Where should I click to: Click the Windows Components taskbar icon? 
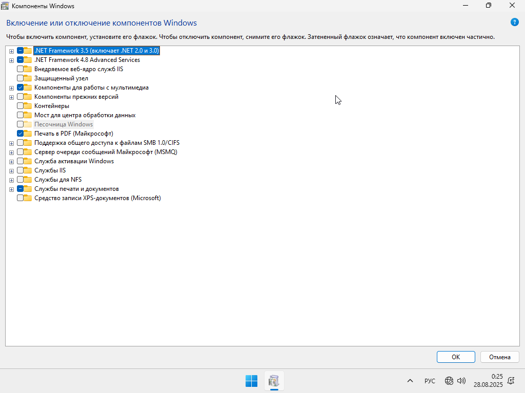274,381
